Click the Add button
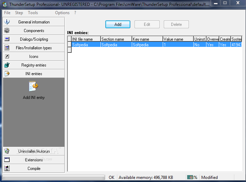246x182 pixels. click(x=118, y=24)
